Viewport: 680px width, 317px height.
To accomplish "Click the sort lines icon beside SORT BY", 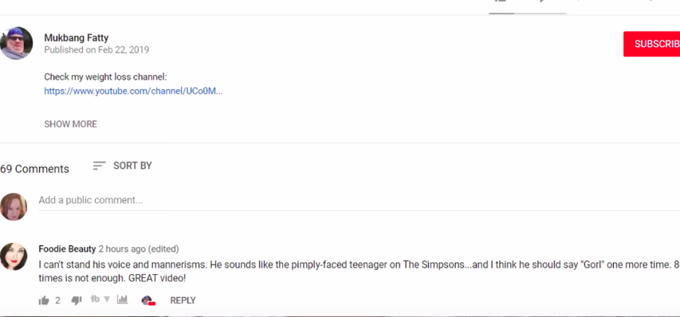I will (x=100, y=166).
